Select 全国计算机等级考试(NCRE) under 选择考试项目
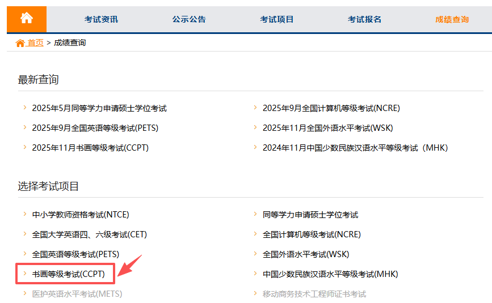492x303 pixels. tap(312, 234)
